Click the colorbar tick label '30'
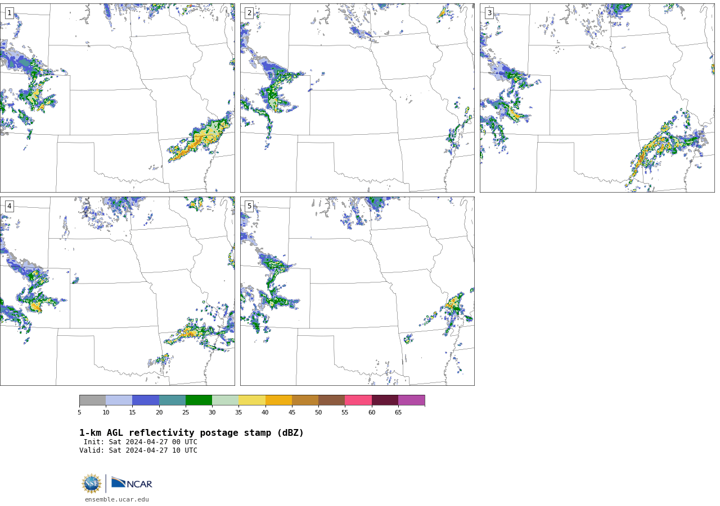The height and width of the screenshot is (506, 720). (x=212, y=413)
